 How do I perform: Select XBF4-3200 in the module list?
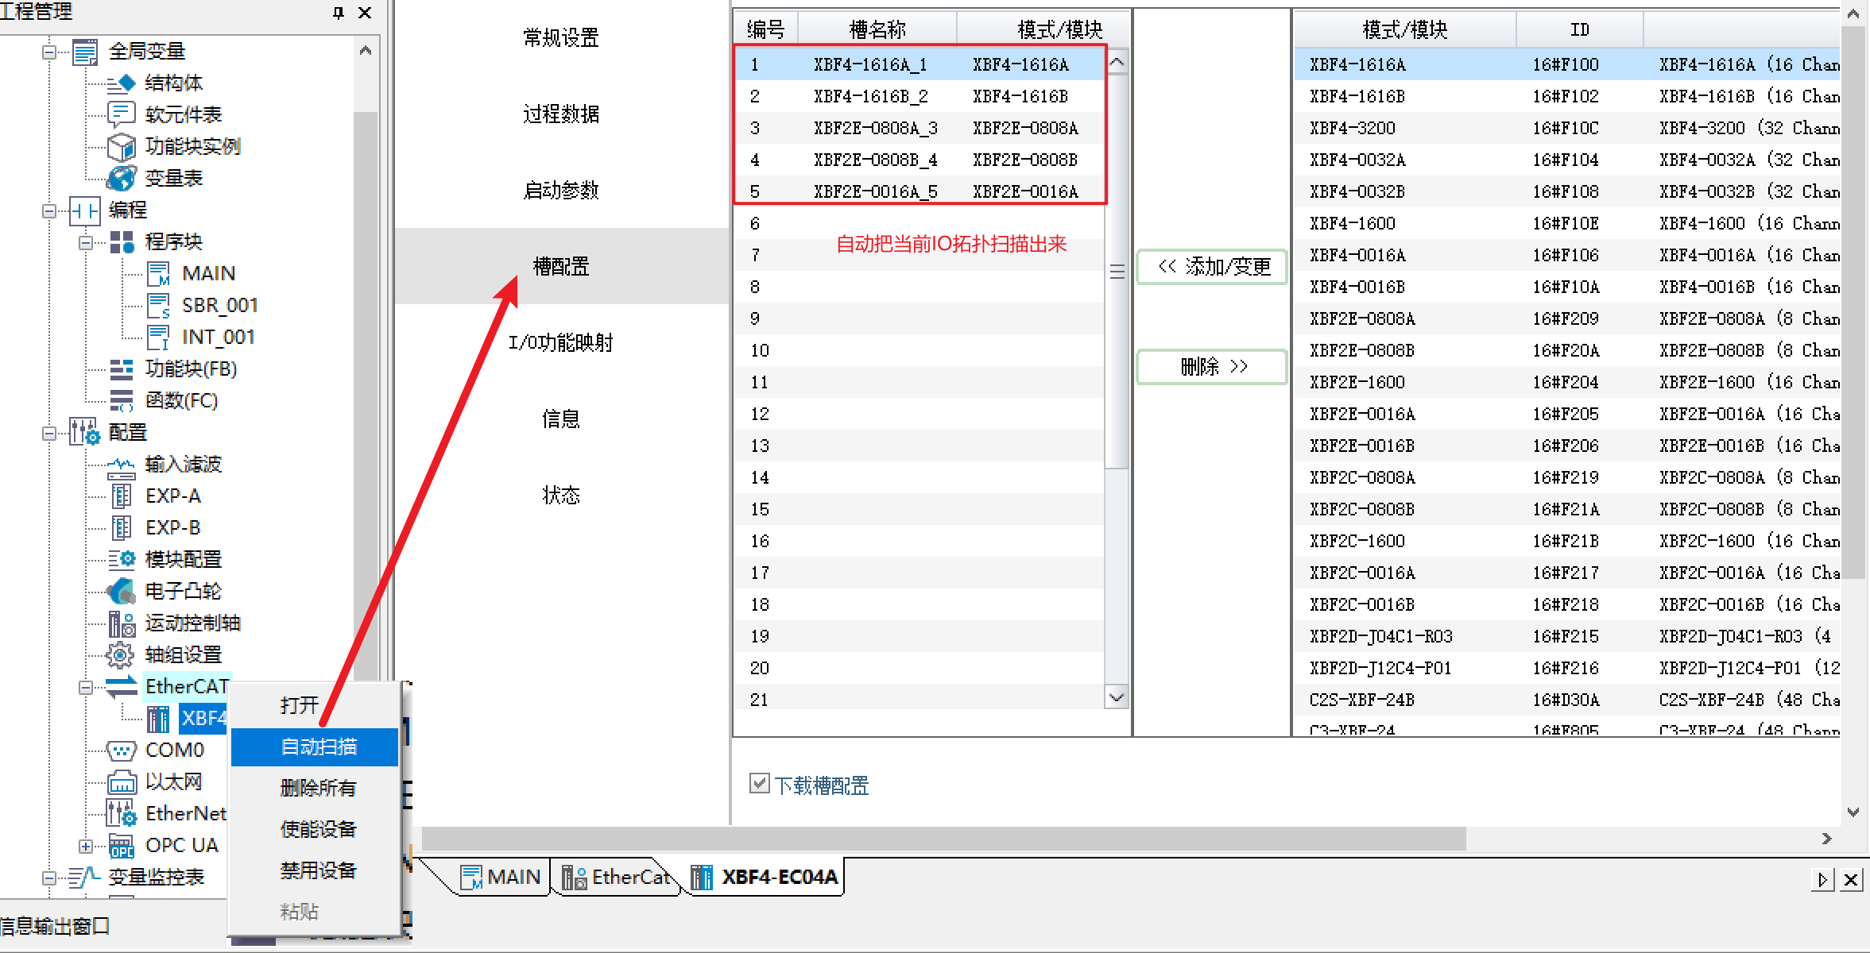click(x=1353, y=128)
